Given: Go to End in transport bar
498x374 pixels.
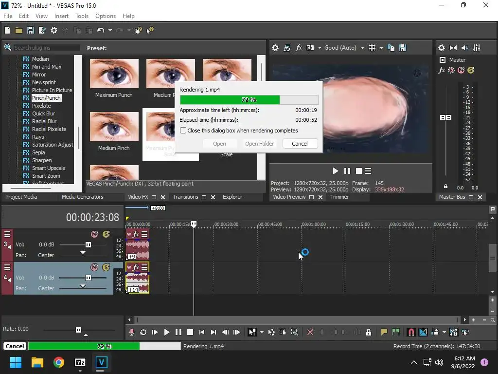Looking at the screenshot, I should [x=213, y=332].
